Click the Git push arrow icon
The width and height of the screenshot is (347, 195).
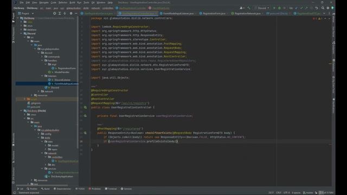306,8
